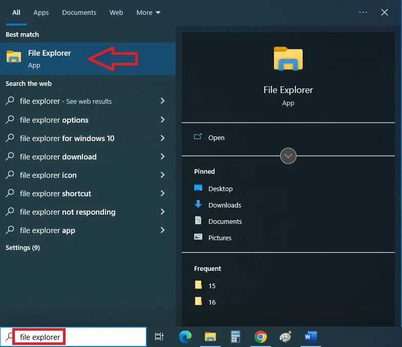This screenshot has height=347, width=402.
Task: Click the '15' folder label under Frequent
Action: 212,286
